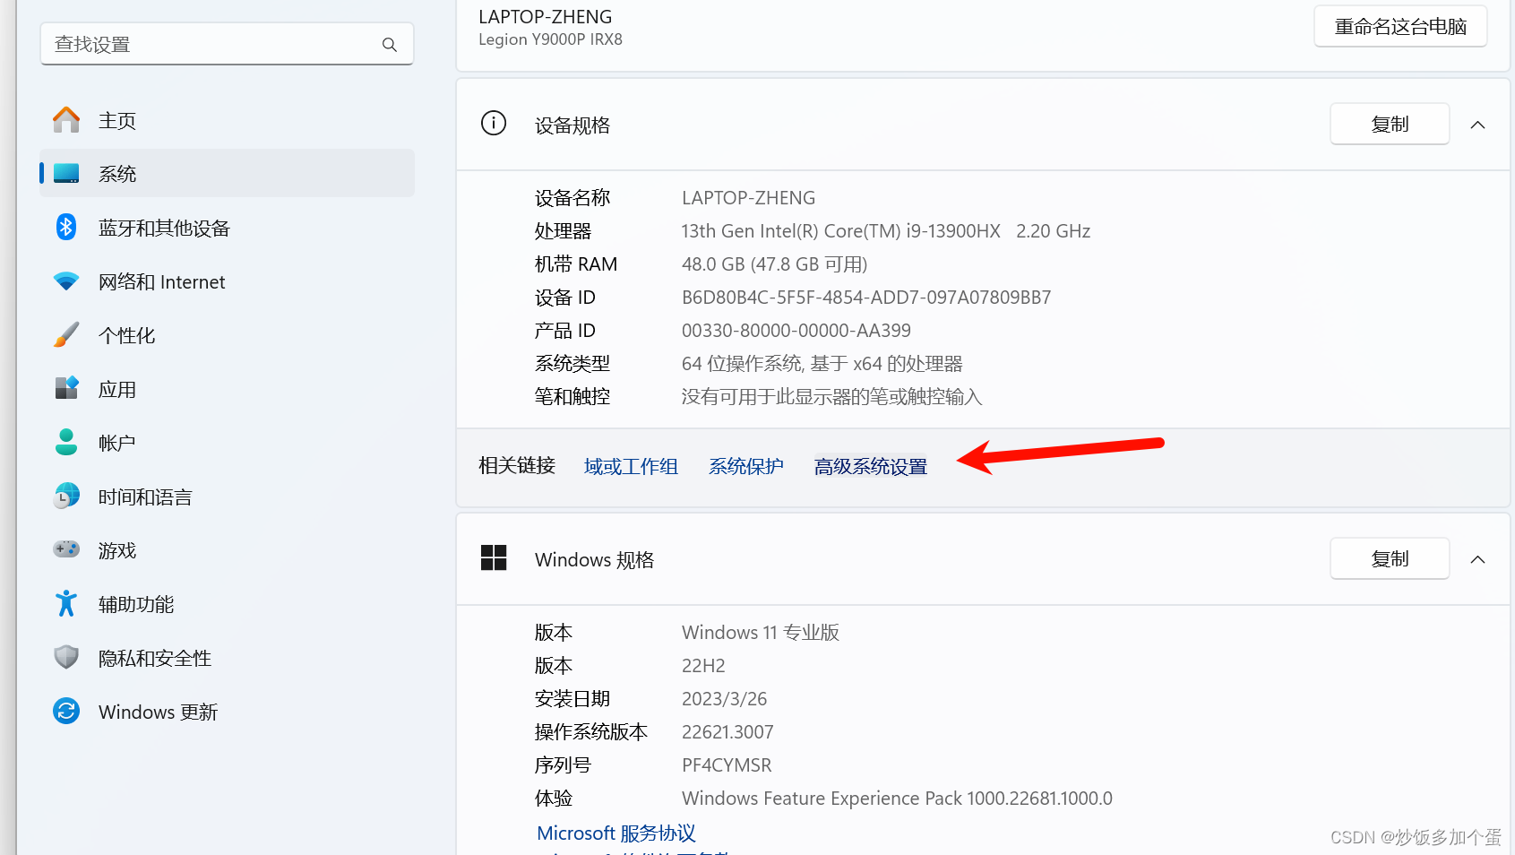
Task: Click the device specs info icon
Action: coord(494,124)
